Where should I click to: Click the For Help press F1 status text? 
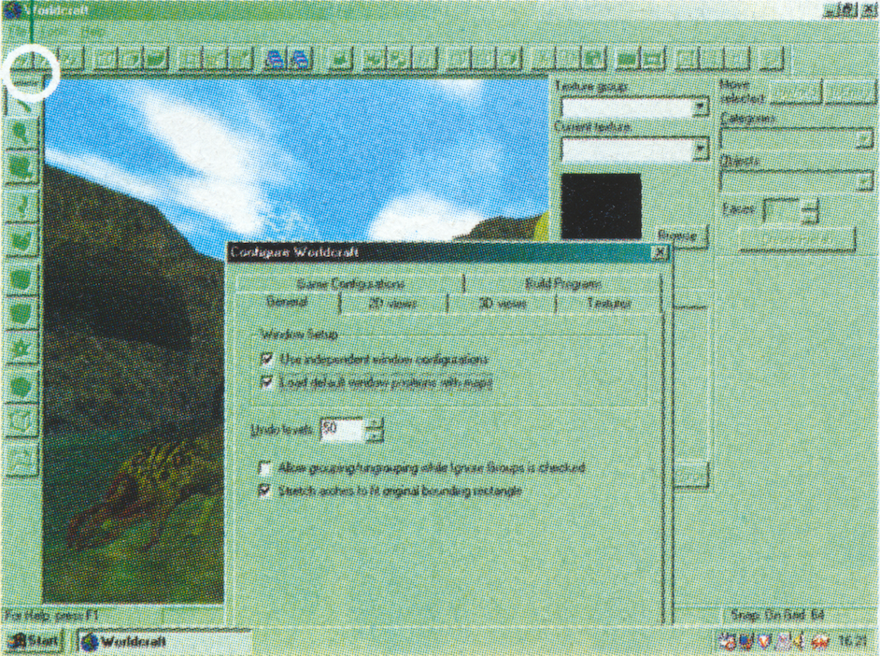[x=51, y=616]
